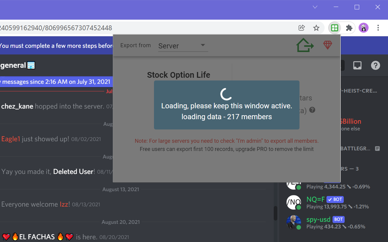Viewport: 388px width, 242px height.
Task: Click the new messages bar from July 31
Action: (x=55, y=81)
